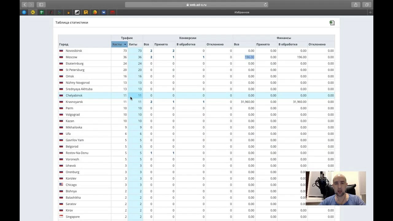Click Таблица статистики heading
Image resolution: width=393 pixels, height=221 pixels.
(72, 22)
